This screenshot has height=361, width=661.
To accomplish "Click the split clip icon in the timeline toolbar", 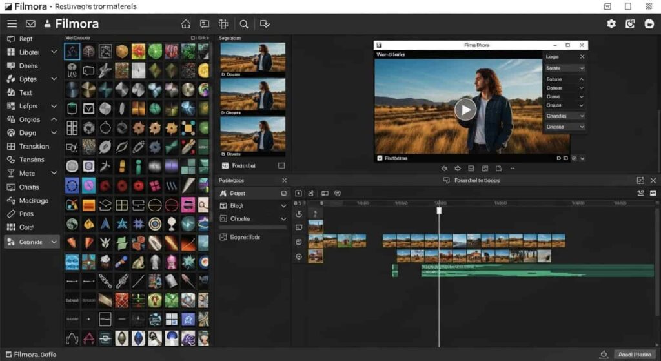I will (x=325, y=193).
